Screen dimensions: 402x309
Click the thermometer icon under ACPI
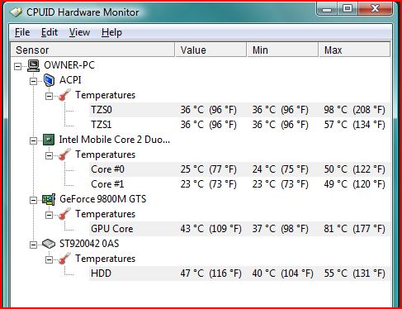click(x=64, y=94)
